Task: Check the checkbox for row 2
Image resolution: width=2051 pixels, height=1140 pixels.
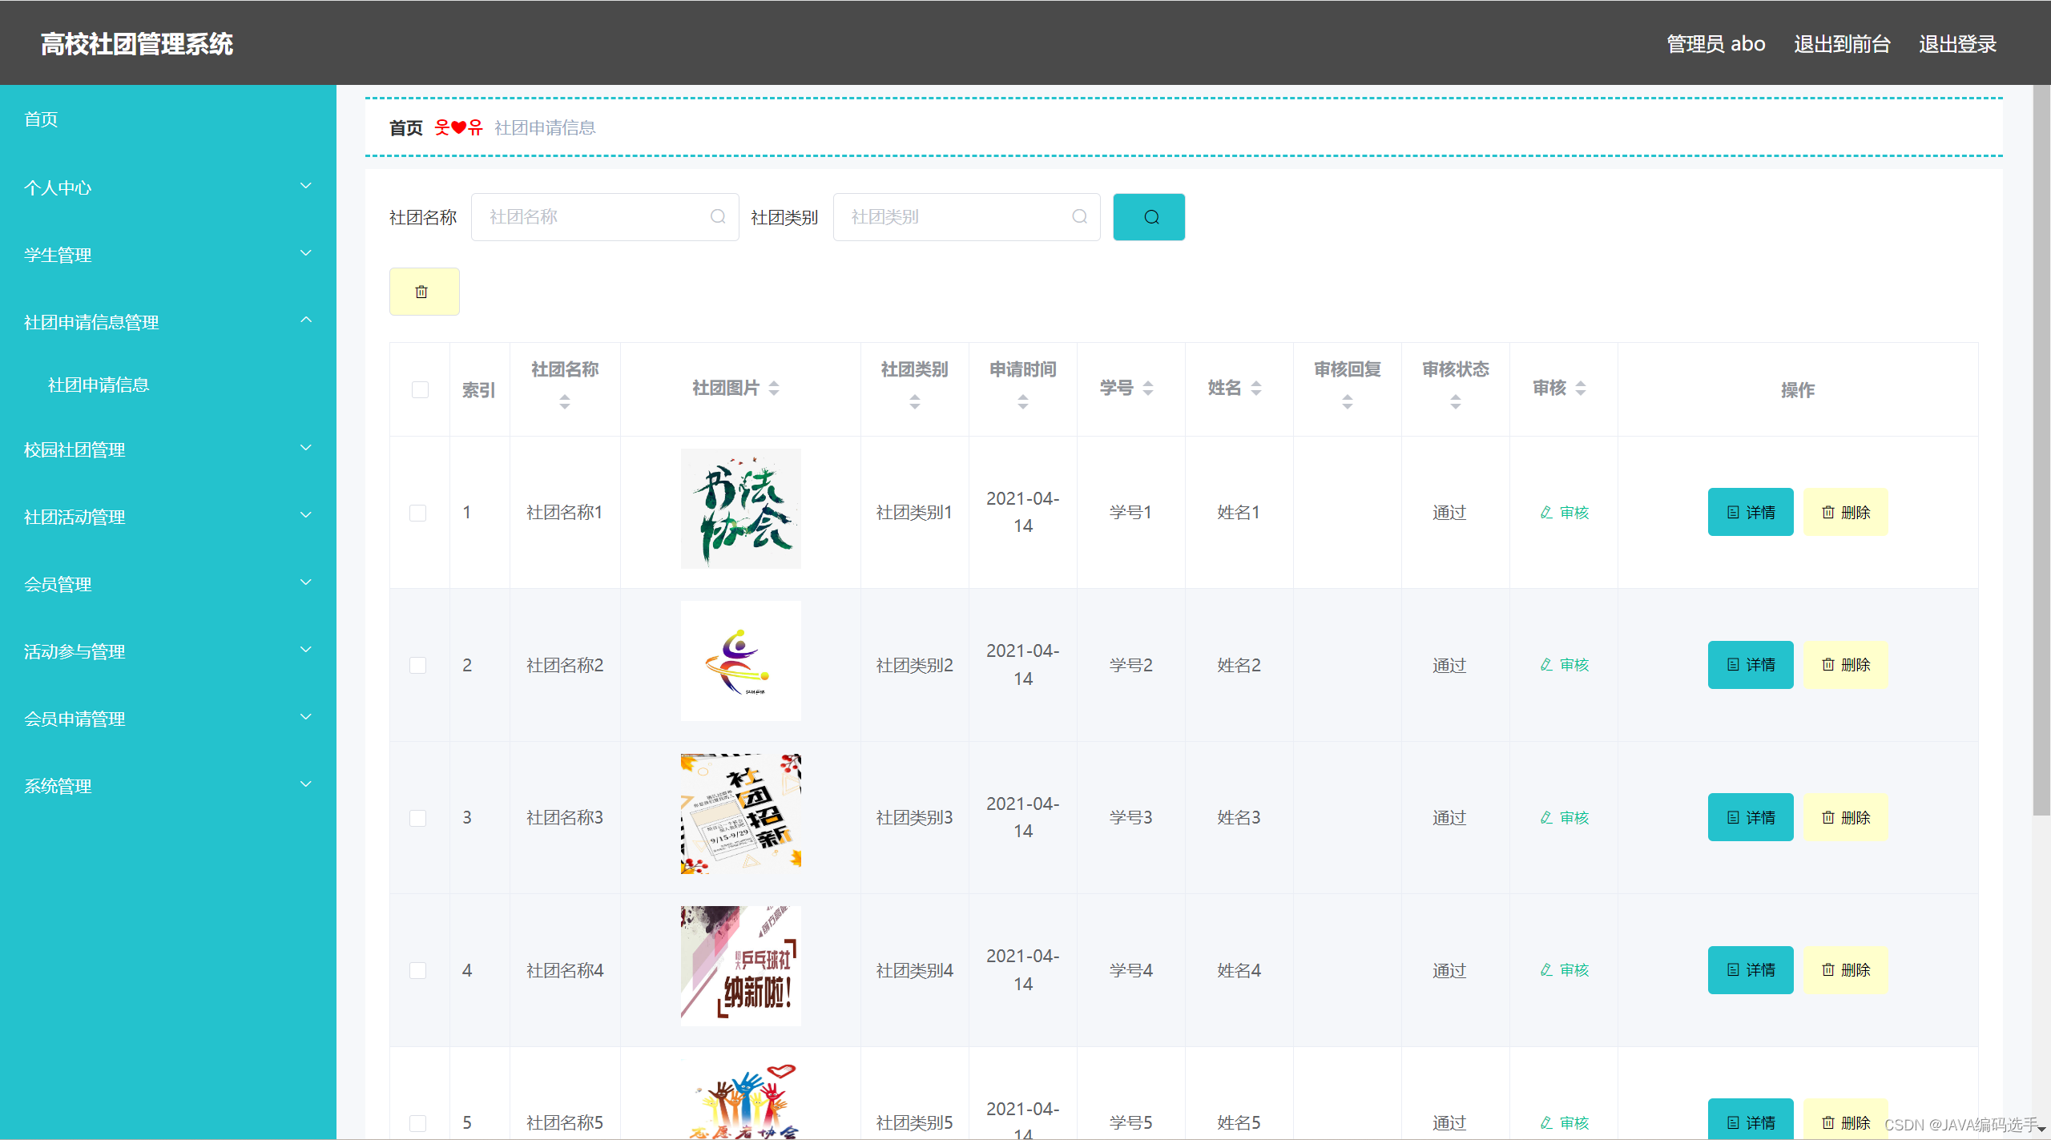Action: tap(417, 665)
